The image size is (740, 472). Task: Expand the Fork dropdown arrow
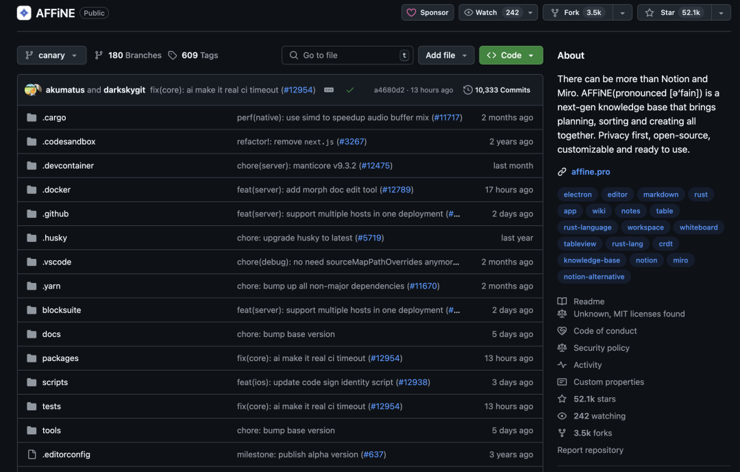tap(622, 12)
